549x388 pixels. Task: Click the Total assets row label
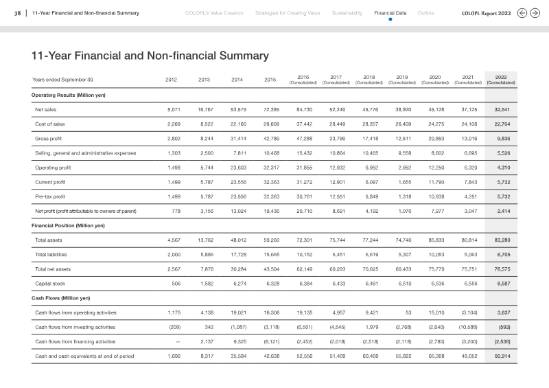[x=48, y=240]
